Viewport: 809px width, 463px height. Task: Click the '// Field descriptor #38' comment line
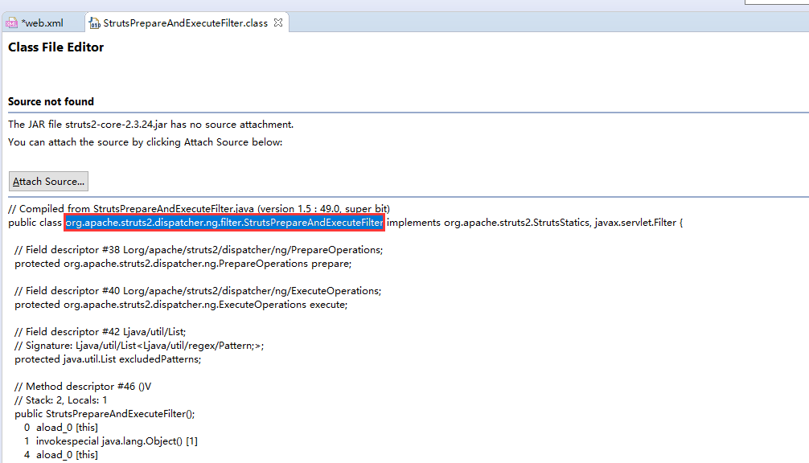[199, 250]
